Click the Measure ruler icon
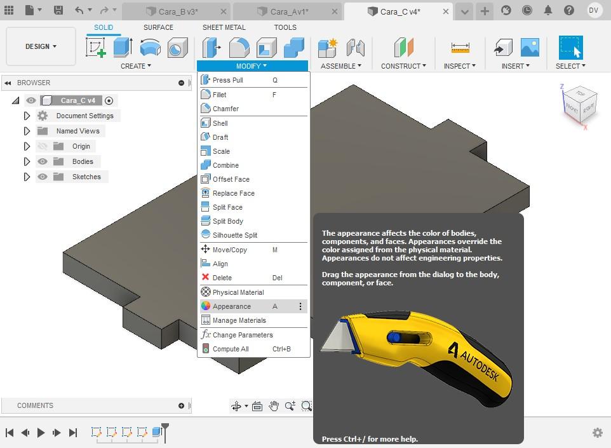 [460, 48]
